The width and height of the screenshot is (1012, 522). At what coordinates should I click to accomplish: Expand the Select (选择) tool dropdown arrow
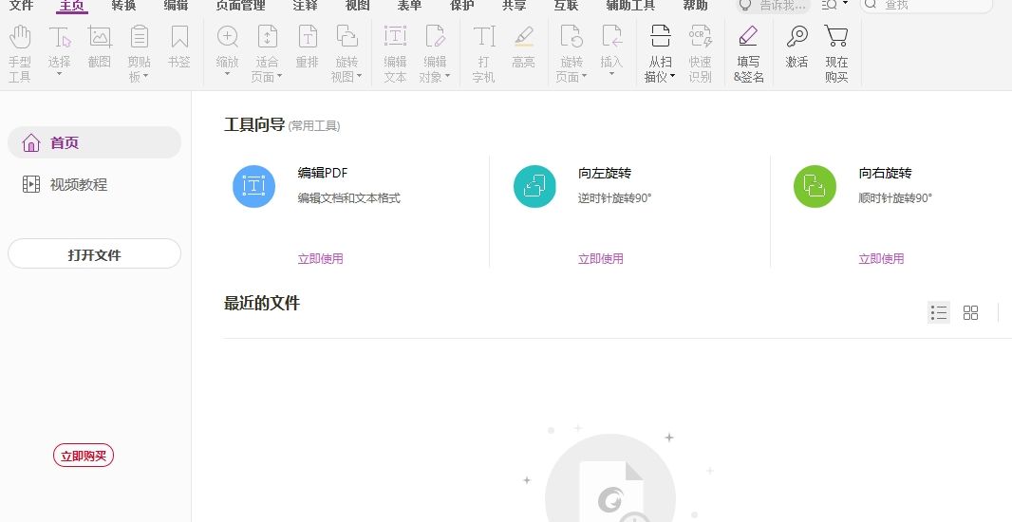(x=60, y=74)
